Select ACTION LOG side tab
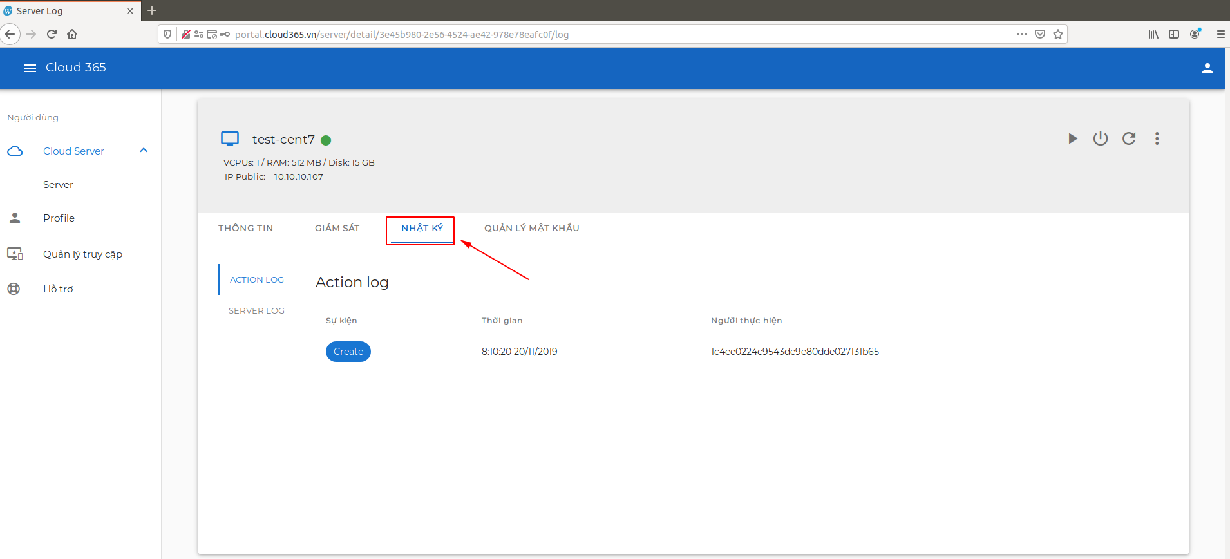The width and height of the screenshot is (1230, 559). tap(257, 279)
